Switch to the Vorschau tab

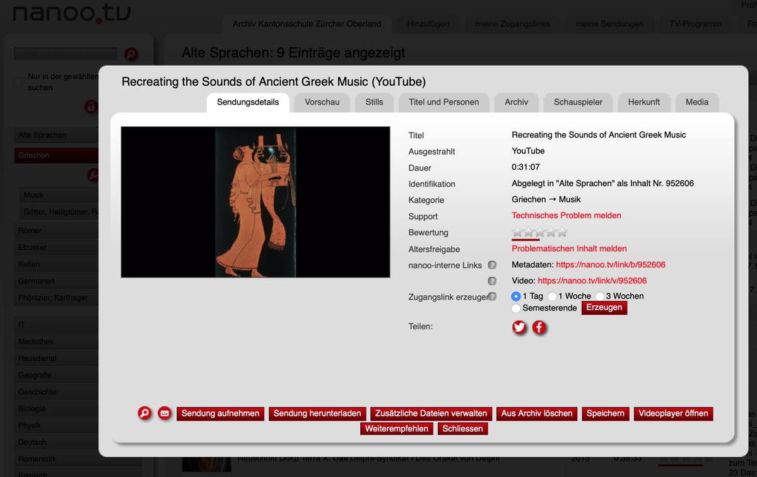(322, 102)
